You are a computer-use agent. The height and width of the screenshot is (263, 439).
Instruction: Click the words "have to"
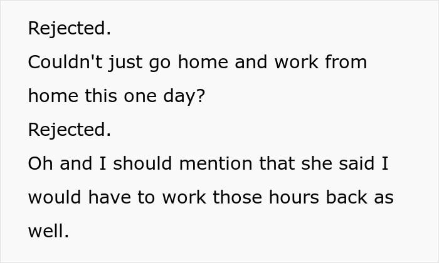point(122,197)
